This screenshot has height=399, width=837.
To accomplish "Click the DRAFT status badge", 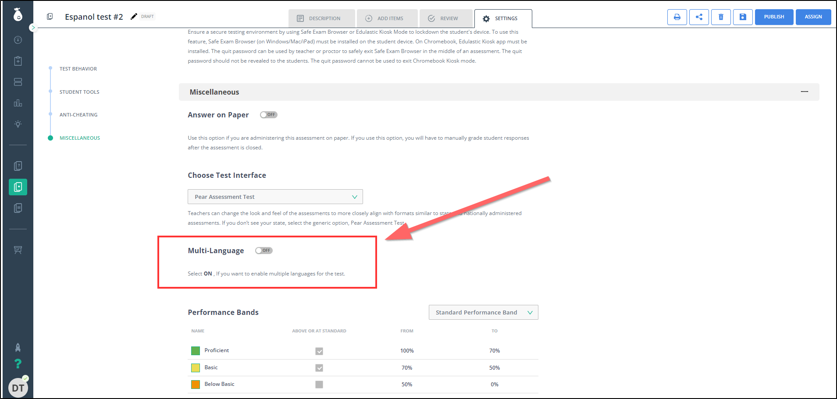I will point(147,17).
